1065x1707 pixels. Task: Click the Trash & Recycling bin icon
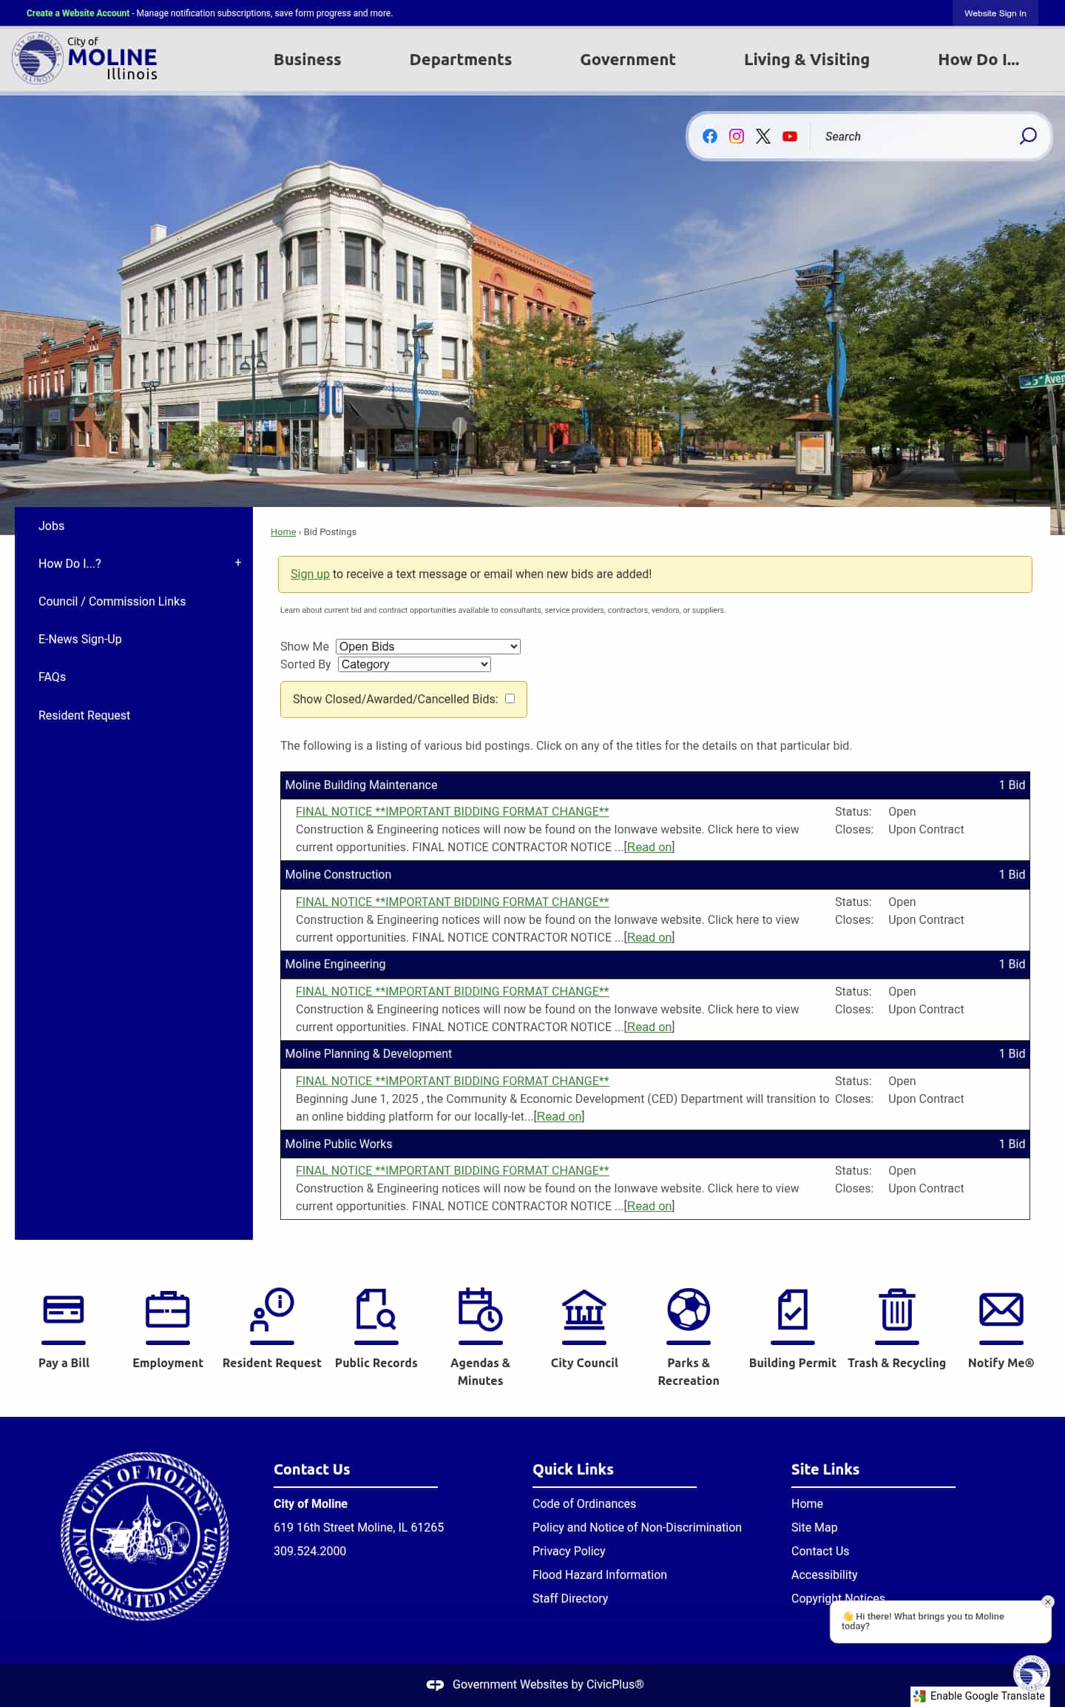click(897, 1309)
